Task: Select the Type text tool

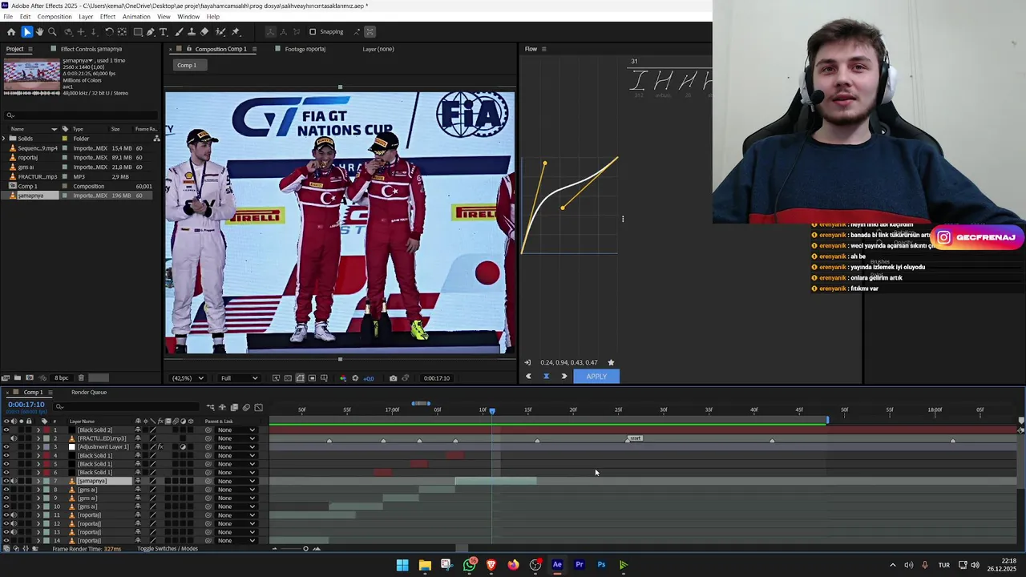Action: coord(163,32)
